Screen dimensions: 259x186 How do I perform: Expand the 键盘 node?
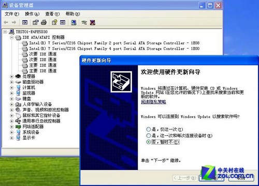(x=11, y=99)
